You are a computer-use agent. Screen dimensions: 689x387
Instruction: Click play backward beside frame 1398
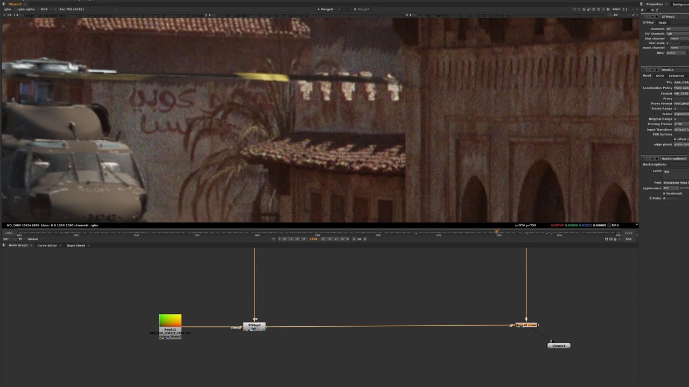click(x=304, y=239)
